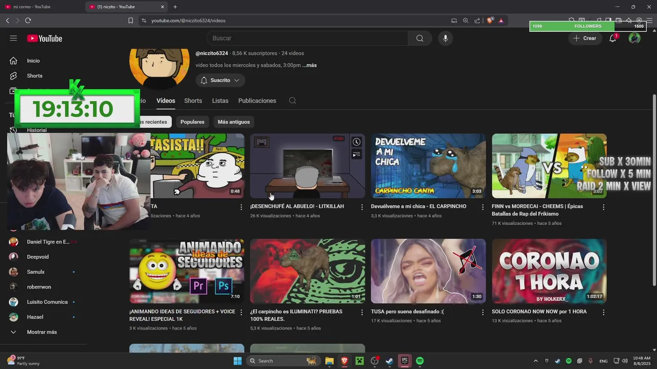Open File Explorer from the taskbar
The width and height of the screenshot is (657, 369).
pos(329,361)
